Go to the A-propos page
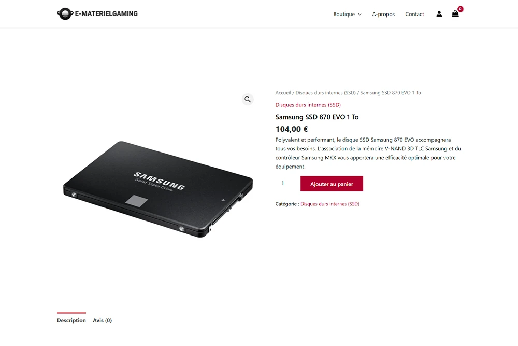518x346 pixels. (x=383, y=14)
